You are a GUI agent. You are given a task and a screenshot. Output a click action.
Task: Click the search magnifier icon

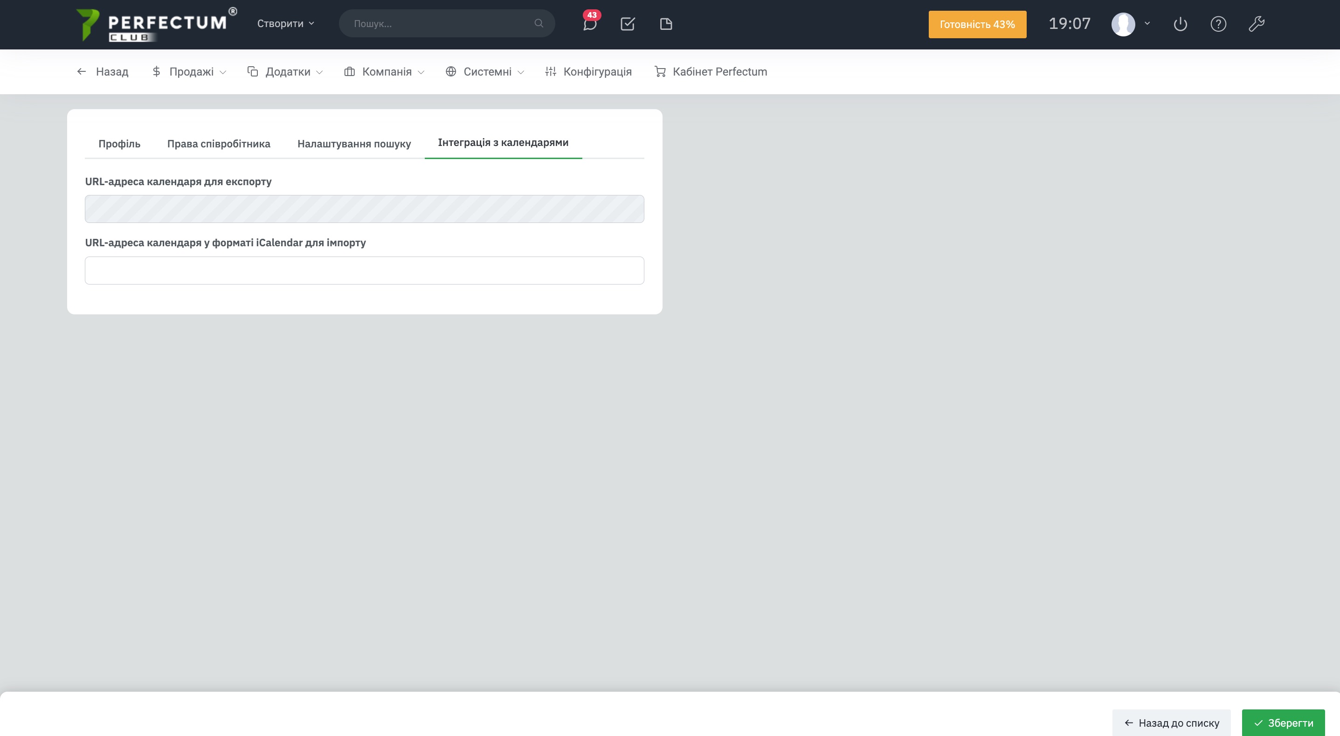tap(539, 23)
